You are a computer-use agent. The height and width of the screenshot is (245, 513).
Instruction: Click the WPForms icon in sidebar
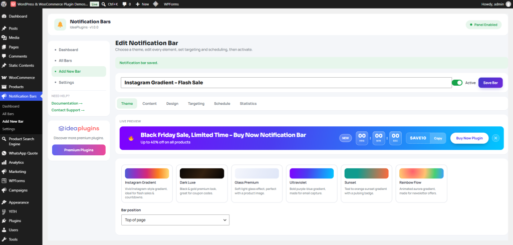pyautogui.click(x=4, y=180)
